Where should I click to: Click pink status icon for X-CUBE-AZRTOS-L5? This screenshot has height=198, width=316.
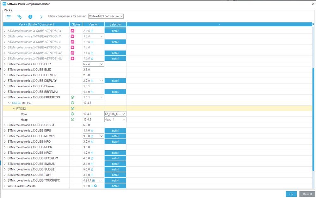[x=72, y=47]
